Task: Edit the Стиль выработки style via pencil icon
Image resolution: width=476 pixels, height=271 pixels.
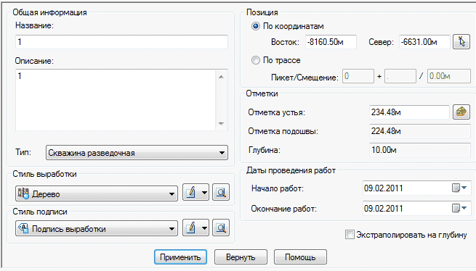Action: click(191, 192)
